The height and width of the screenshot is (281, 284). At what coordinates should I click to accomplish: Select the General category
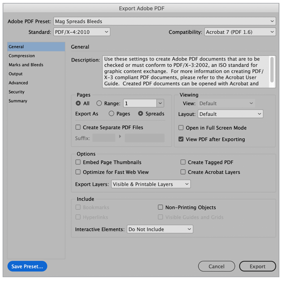[36, 47]
